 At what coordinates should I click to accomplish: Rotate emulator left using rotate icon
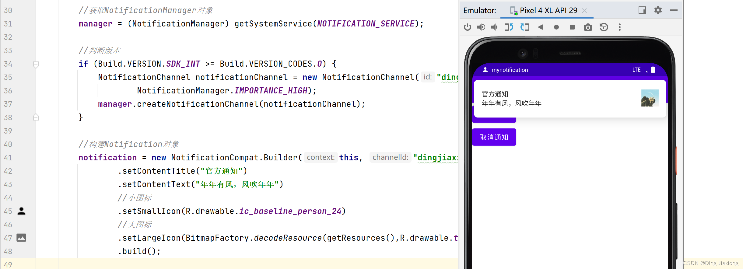click(x=509, y=27)
